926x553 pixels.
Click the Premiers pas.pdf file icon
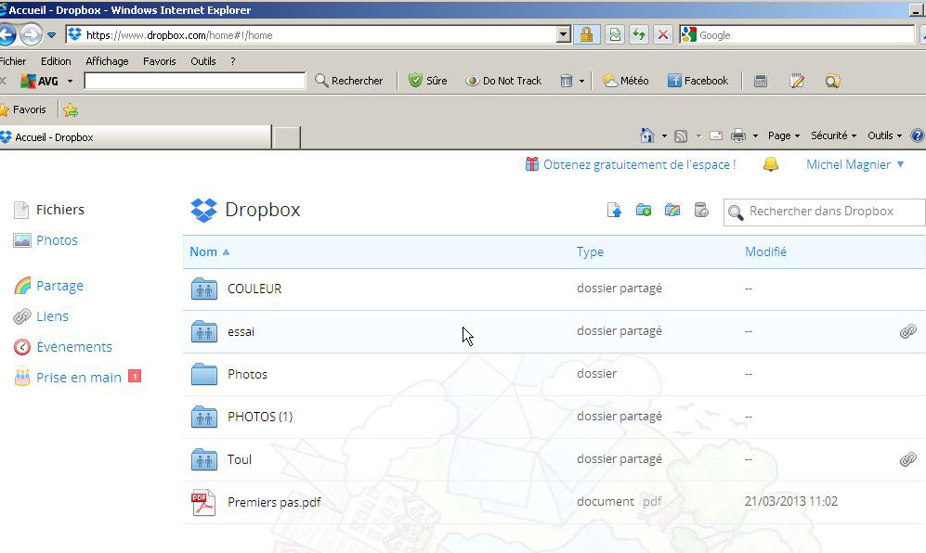tap(203, 502)
